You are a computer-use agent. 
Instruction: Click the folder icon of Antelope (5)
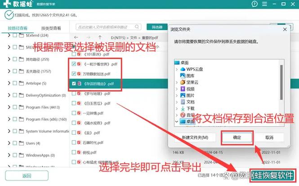(22, 83)
